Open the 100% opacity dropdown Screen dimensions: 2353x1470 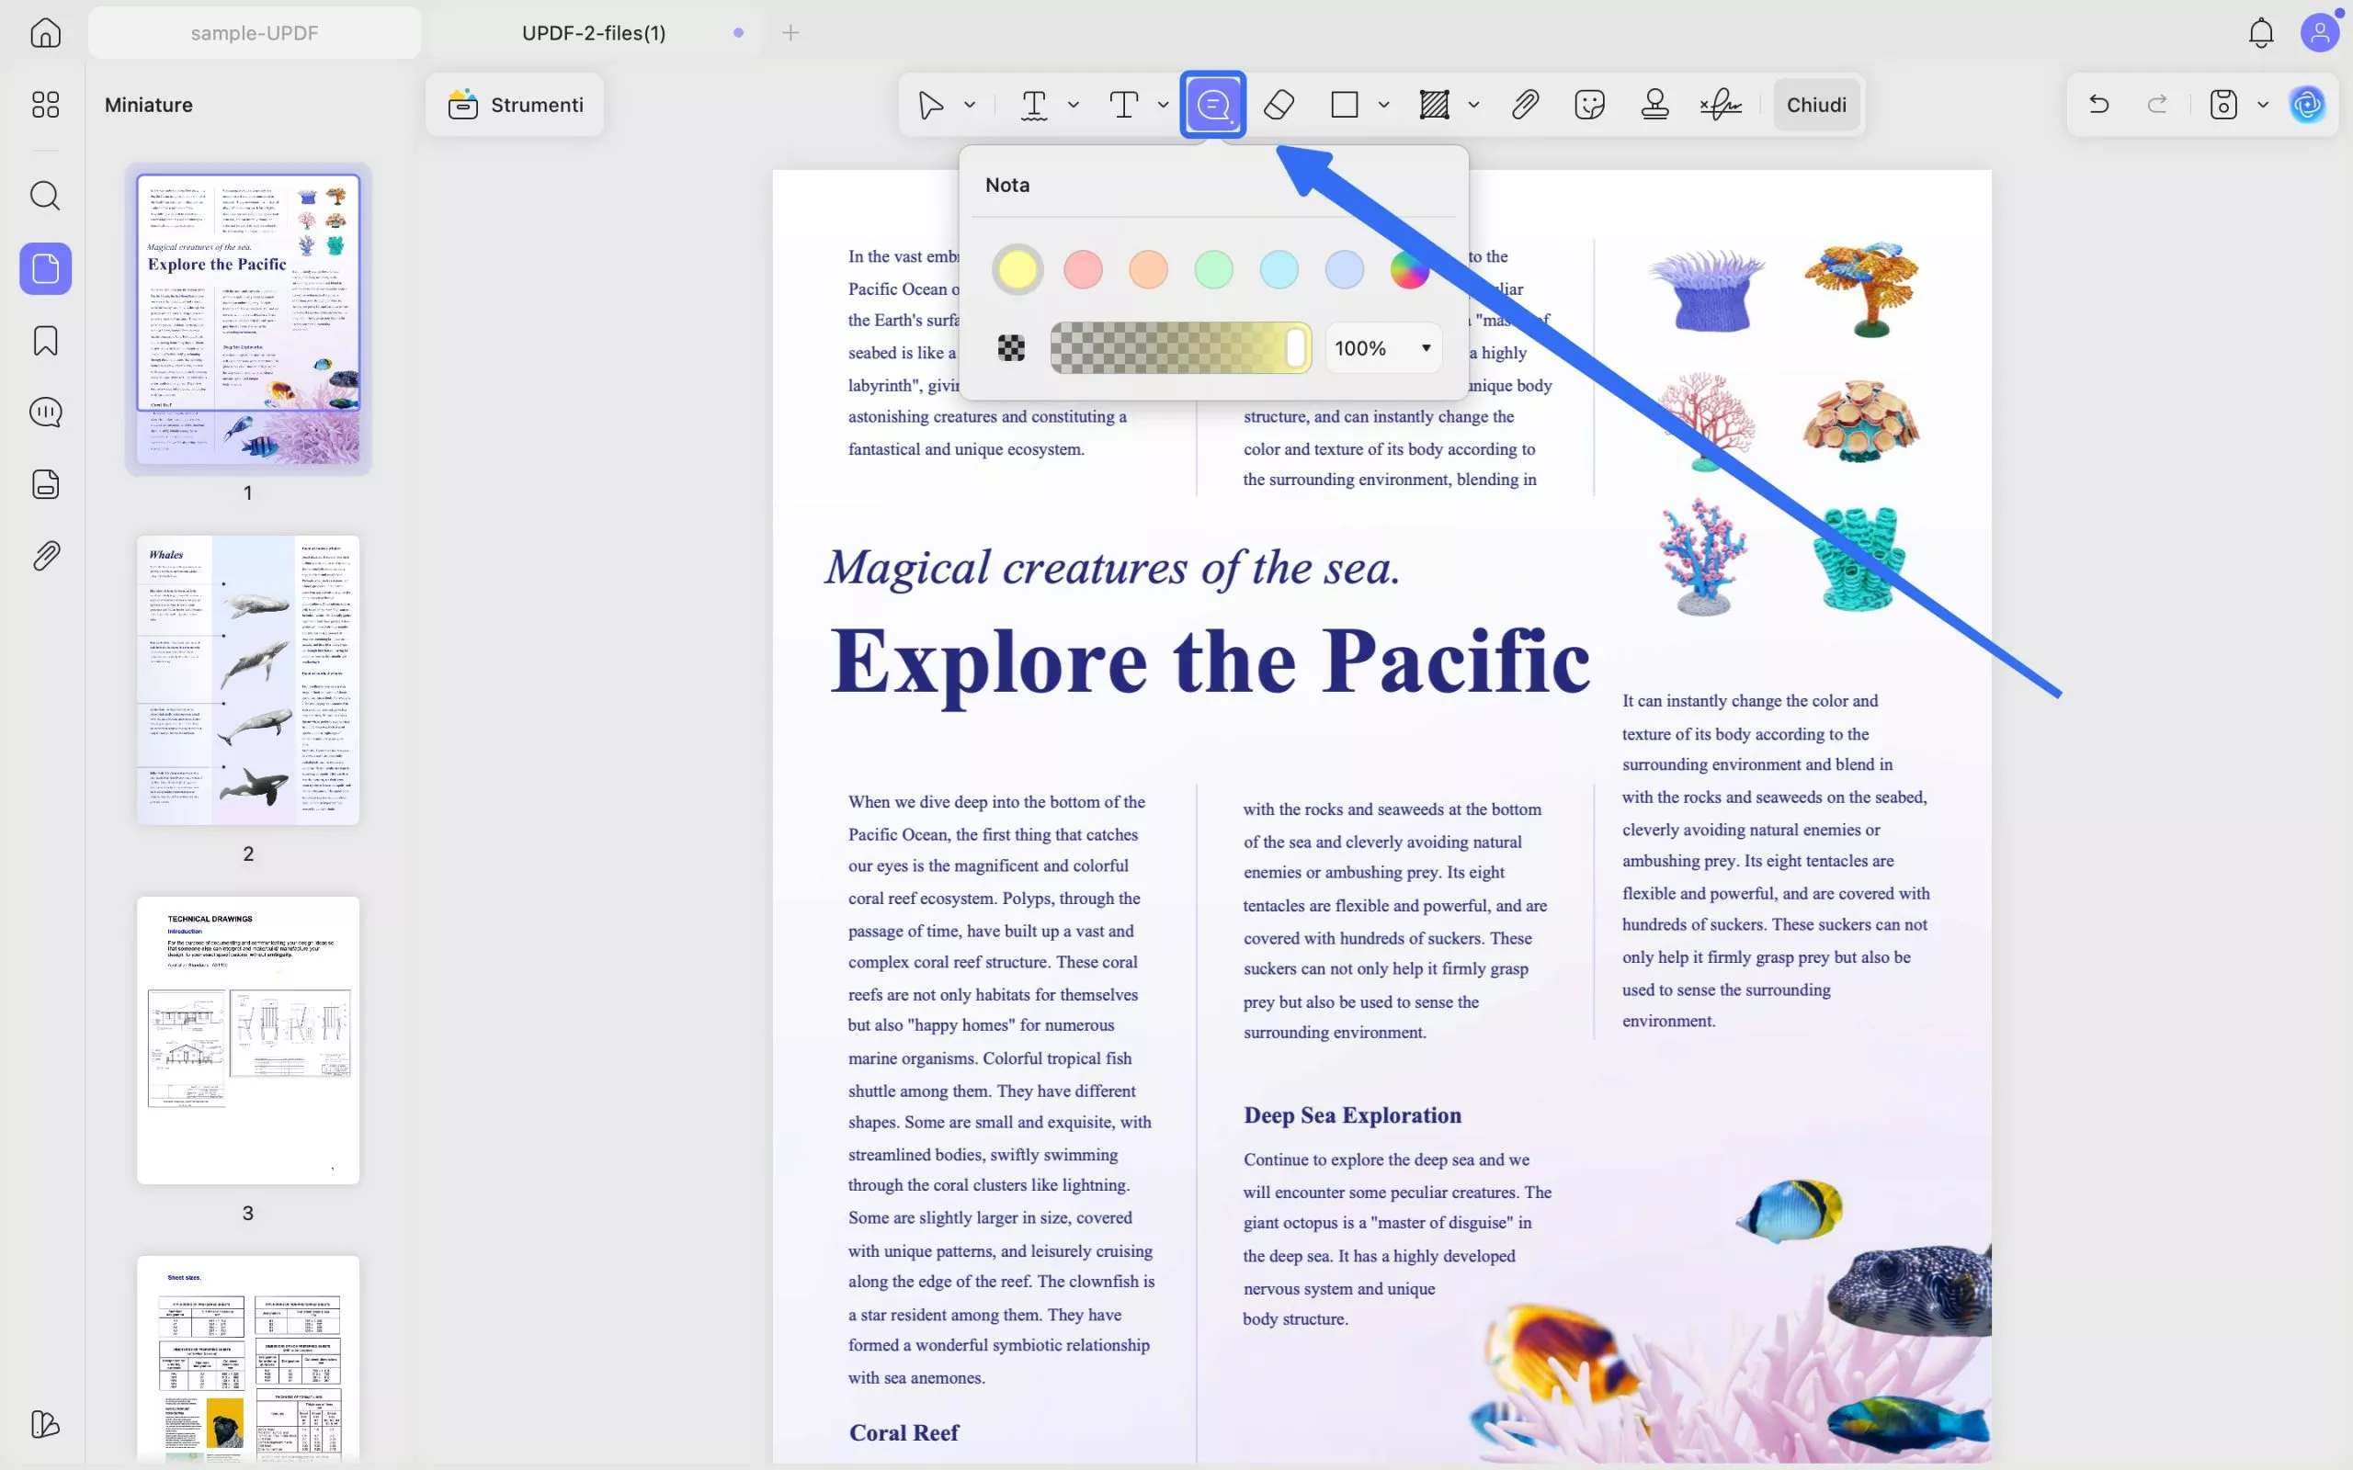[x=1382, y=348]
